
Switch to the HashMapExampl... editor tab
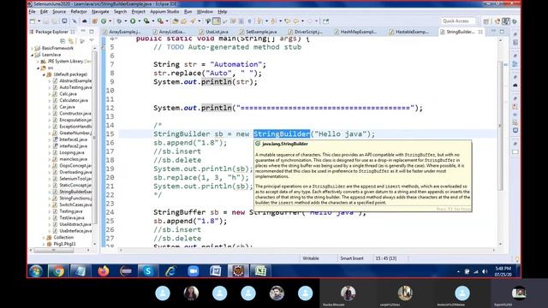[358, 32]
